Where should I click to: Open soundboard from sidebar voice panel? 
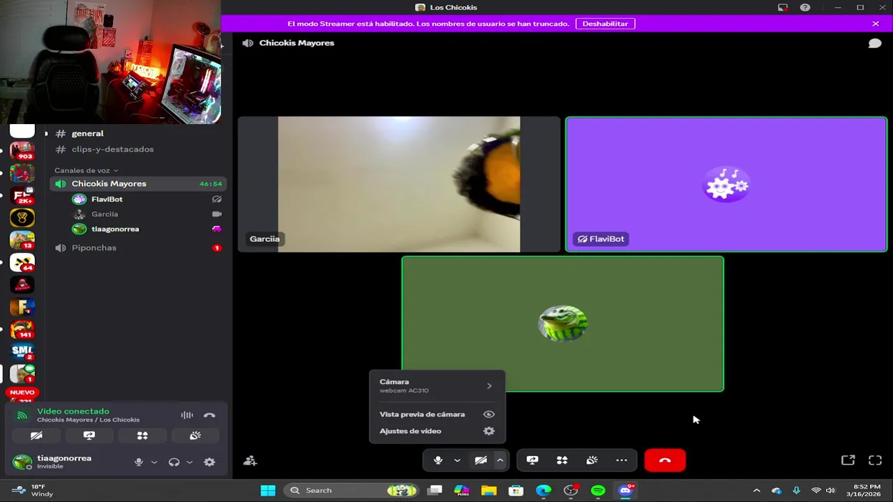[x=195, y=436]
